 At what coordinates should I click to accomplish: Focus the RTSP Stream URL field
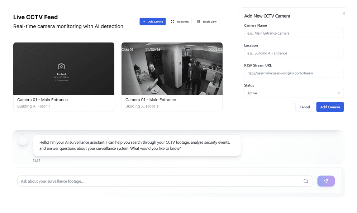point(294,73)
